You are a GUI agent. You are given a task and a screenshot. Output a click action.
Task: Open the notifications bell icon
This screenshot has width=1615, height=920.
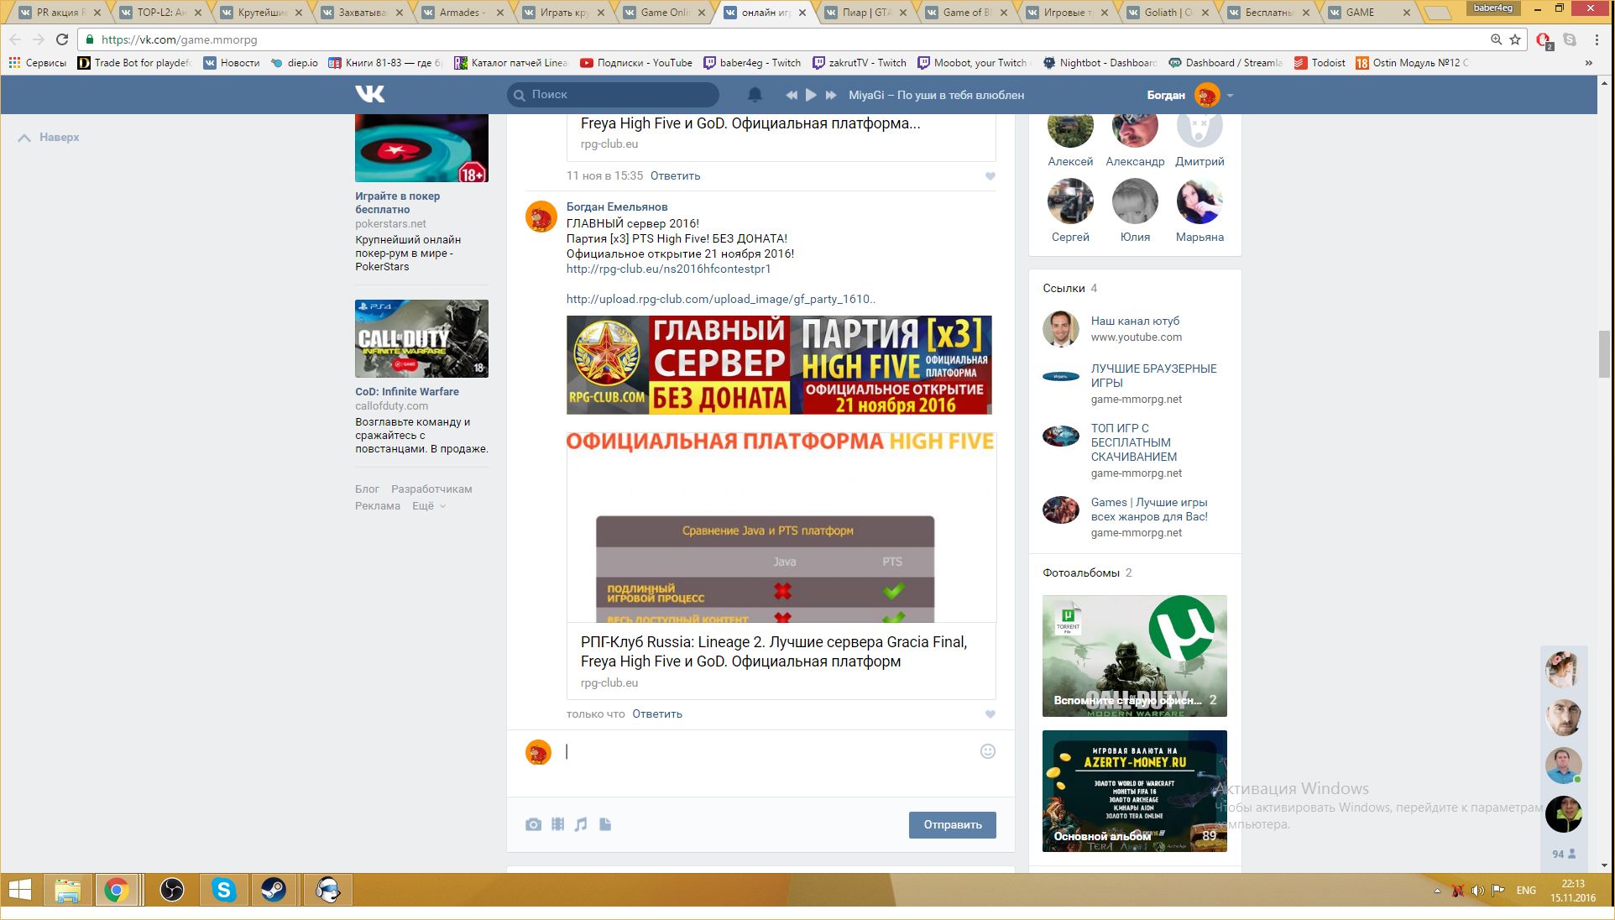[x=755, y=95]
